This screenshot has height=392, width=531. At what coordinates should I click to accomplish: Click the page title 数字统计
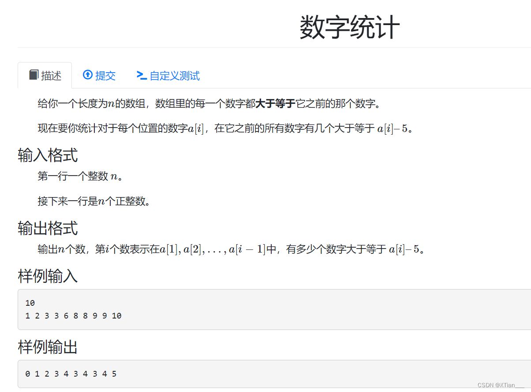(350, 27)
